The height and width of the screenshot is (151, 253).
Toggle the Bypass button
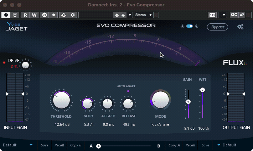coord(217,27)
